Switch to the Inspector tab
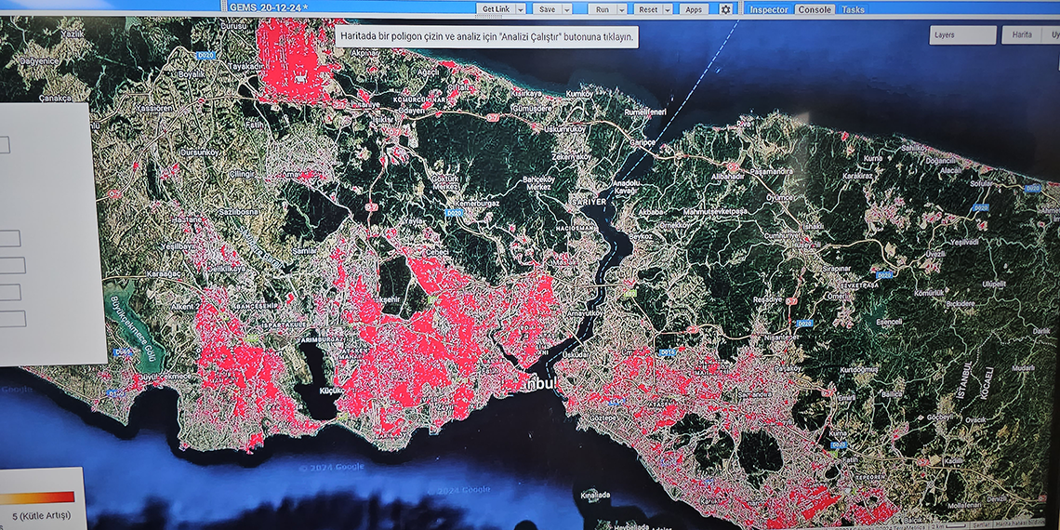Screen dimensions: 1060x530 coord(769,9)
